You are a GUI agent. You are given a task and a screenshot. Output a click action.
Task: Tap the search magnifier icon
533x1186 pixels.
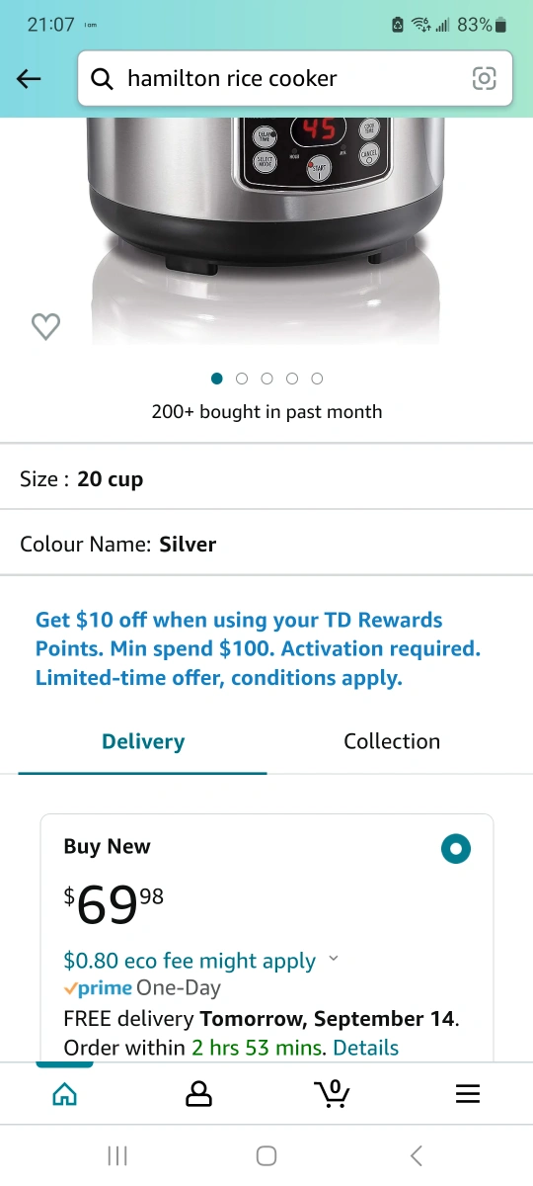point(103,79)
